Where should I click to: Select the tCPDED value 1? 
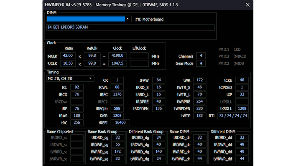click(x=242, y=87)
